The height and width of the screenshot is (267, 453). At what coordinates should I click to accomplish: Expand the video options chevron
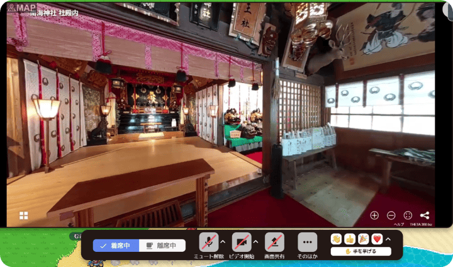[x=255, y=242]
